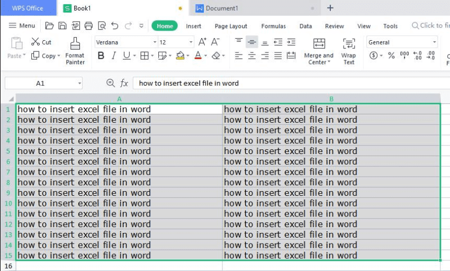Click the yellow Fill Color bucket
Screen dimensions: 450x271
pyautogui.click(x=180, y=56)
